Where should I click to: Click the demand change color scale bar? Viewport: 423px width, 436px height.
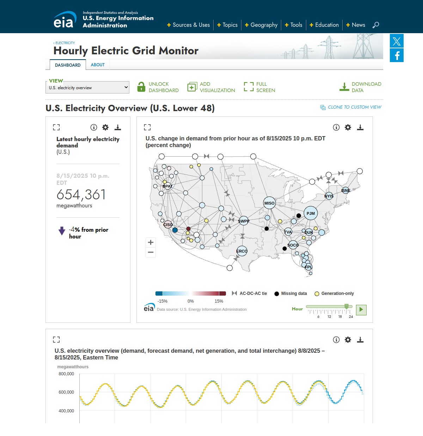pos(191,293)
